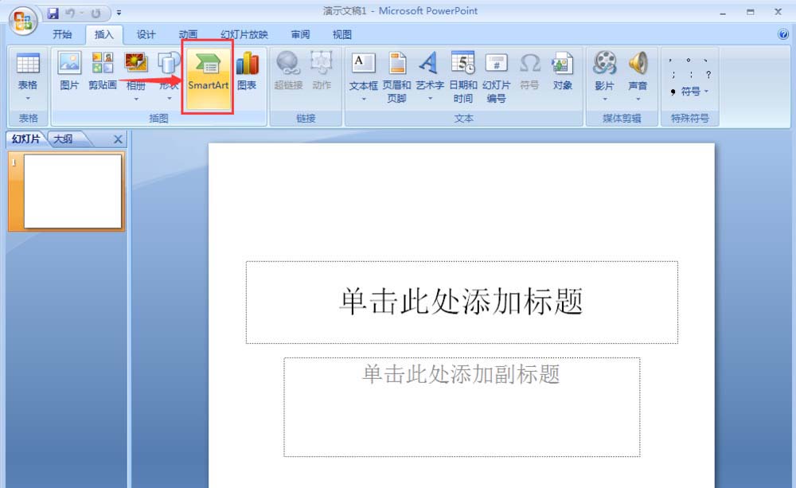Open the 视图 ribbon tab
This screenshot has width=796, height=488.
click(x=341, y=34)
